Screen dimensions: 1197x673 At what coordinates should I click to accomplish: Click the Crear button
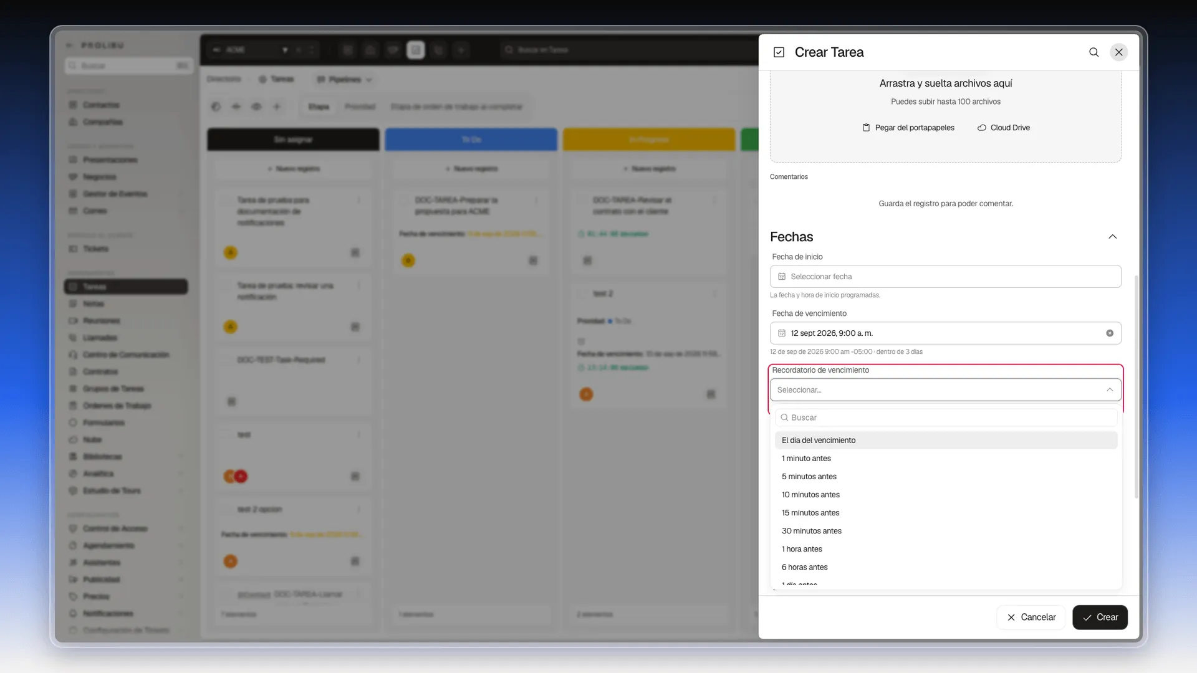(1100, 617)
